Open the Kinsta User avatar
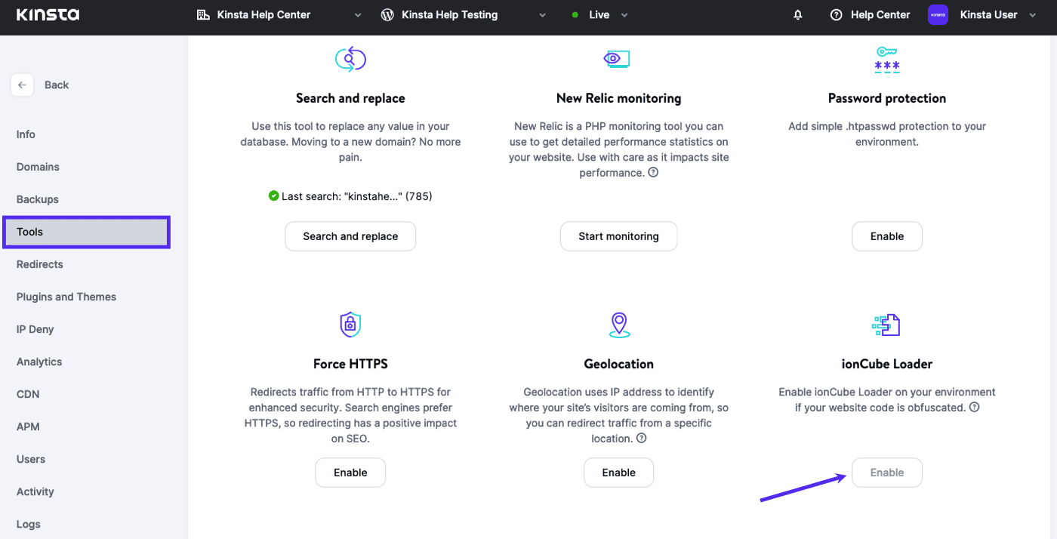1057x539 pixels. click(938, 15)
